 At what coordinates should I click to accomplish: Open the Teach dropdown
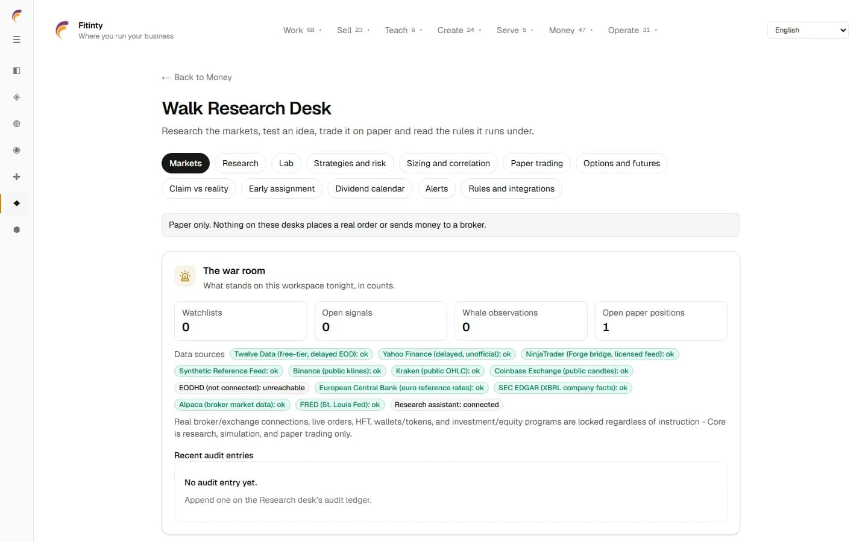coord(403,30)
